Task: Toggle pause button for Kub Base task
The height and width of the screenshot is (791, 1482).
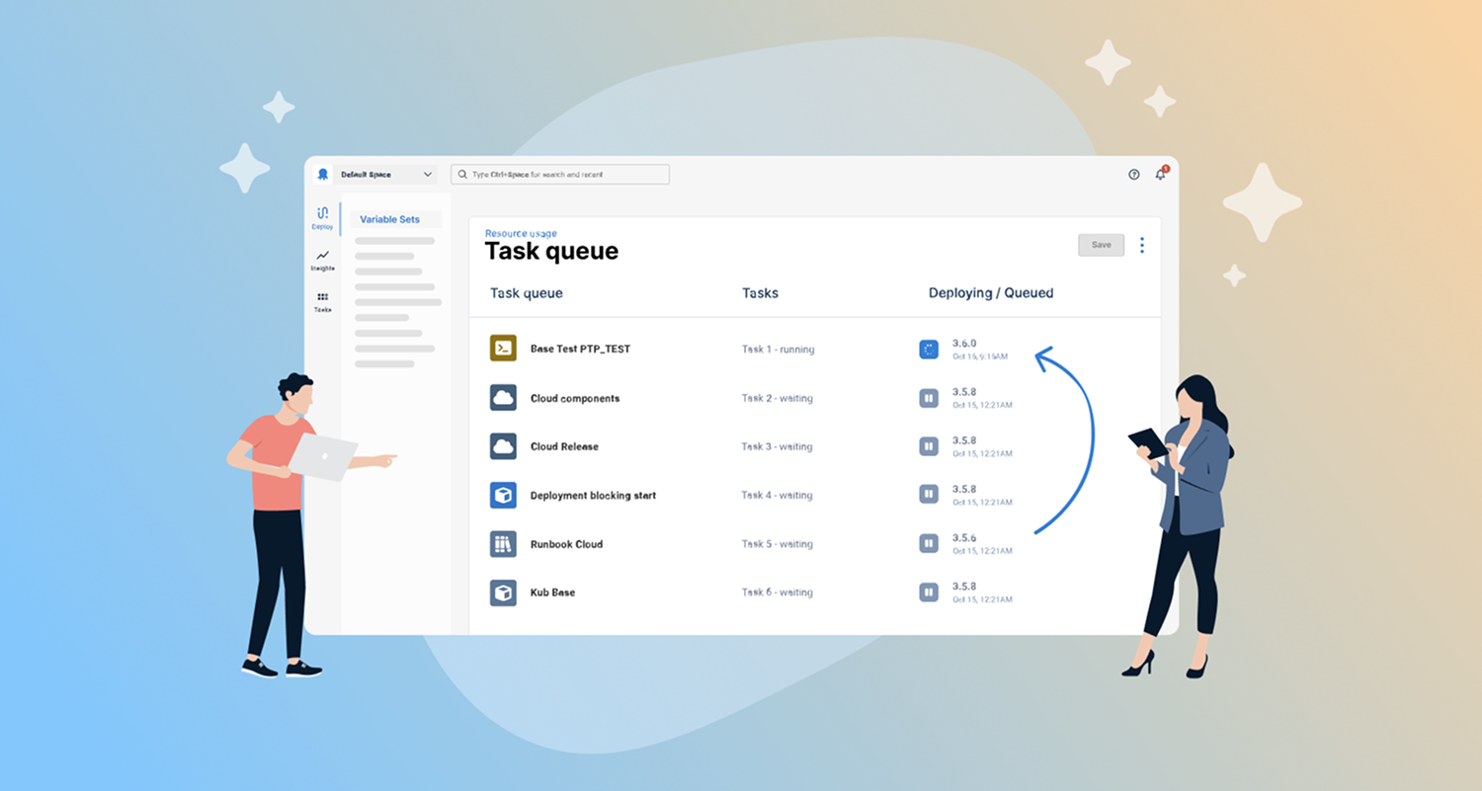Action: (x=929, y=593)
